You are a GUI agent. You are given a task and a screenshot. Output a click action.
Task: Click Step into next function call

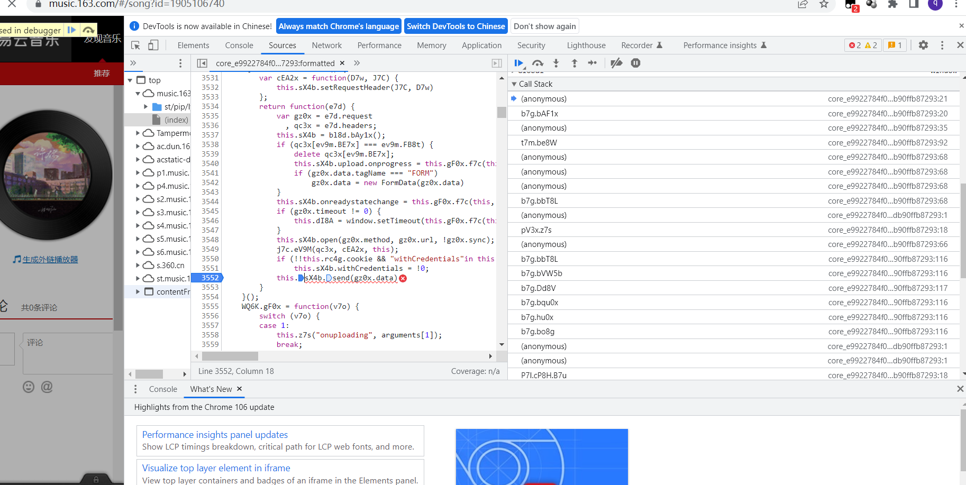(x=556, y=63)
